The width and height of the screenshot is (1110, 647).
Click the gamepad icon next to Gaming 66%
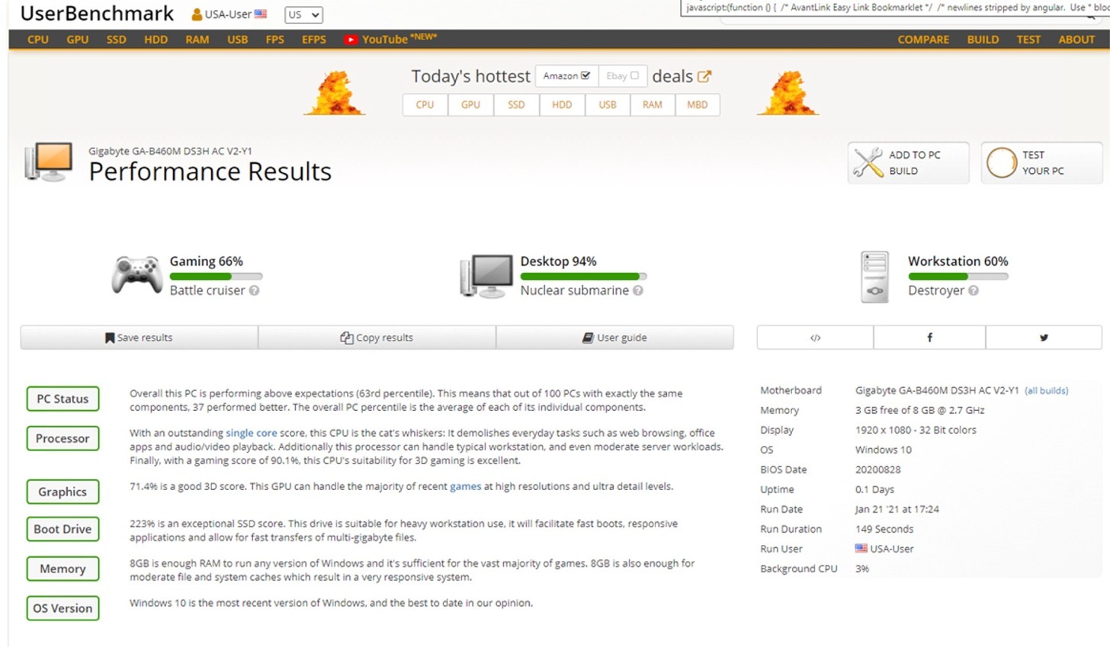click(137, 275)
